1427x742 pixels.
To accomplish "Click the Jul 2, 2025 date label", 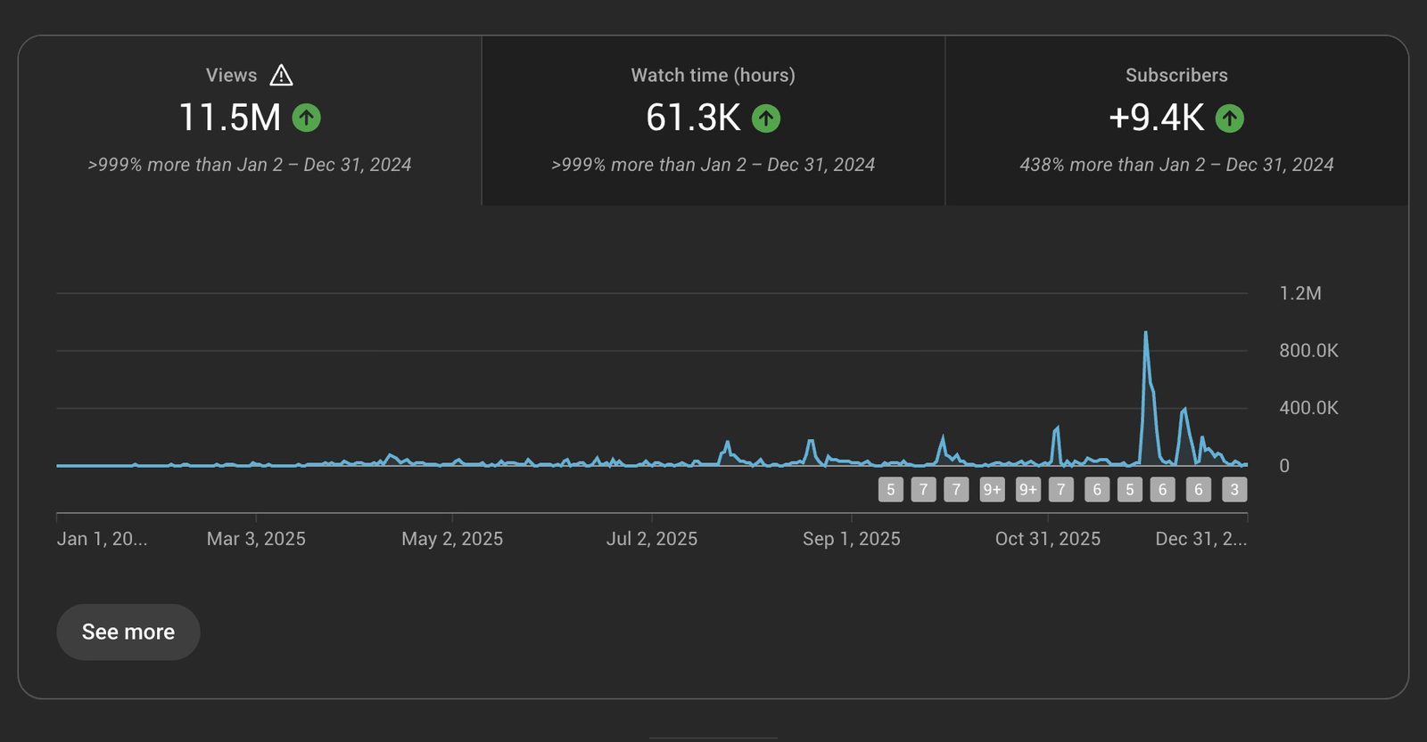I will coord(652,539).
